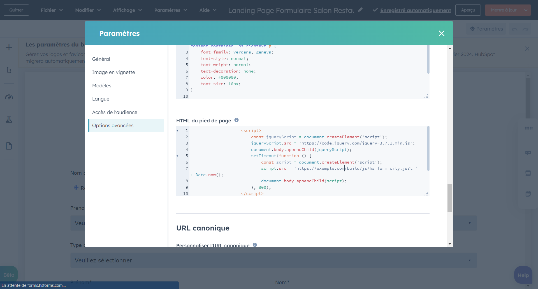Open the chat bubble icon on right rail
This screenshot has width=538, height=289.
click(x=528, y=153)
